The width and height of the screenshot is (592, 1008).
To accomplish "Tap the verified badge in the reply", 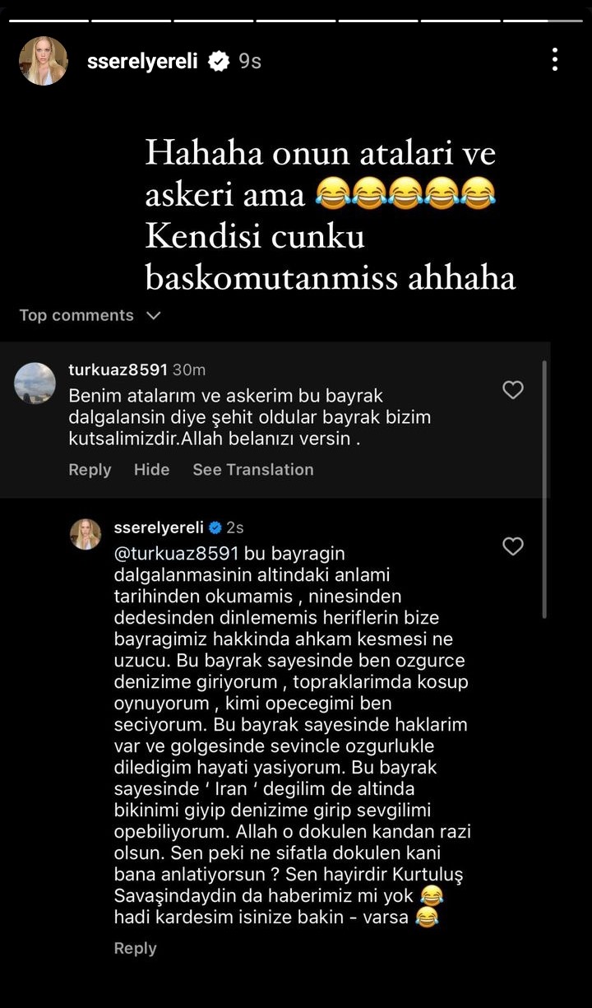I will tap(215, 527).
